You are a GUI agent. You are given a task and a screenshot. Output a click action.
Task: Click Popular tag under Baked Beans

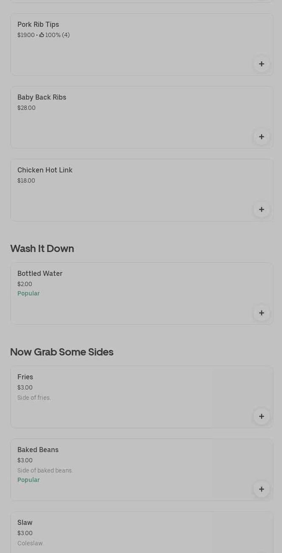pos(28,480)
